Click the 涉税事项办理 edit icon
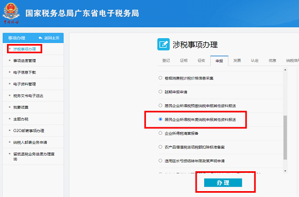This screenshot has height=197, width=299. click(x=163, y=44)
